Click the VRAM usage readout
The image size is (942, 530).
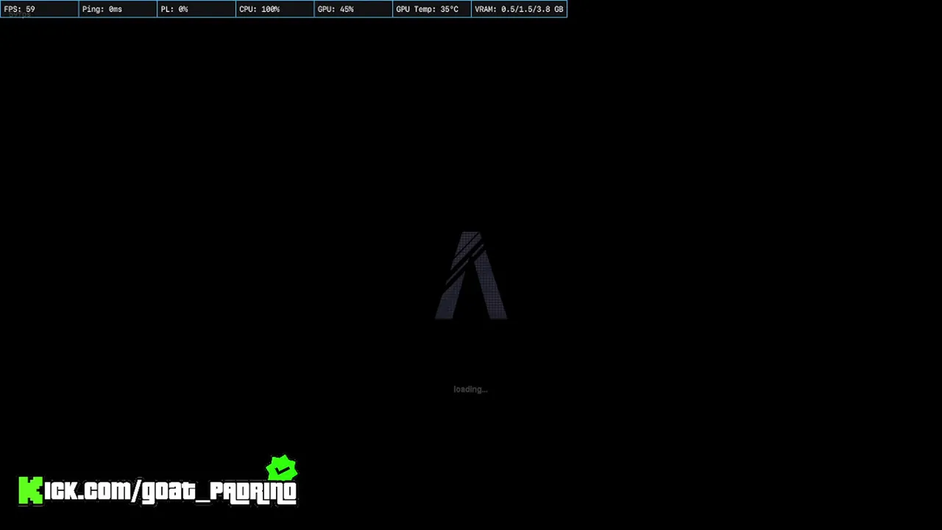(x=519, y=10)
